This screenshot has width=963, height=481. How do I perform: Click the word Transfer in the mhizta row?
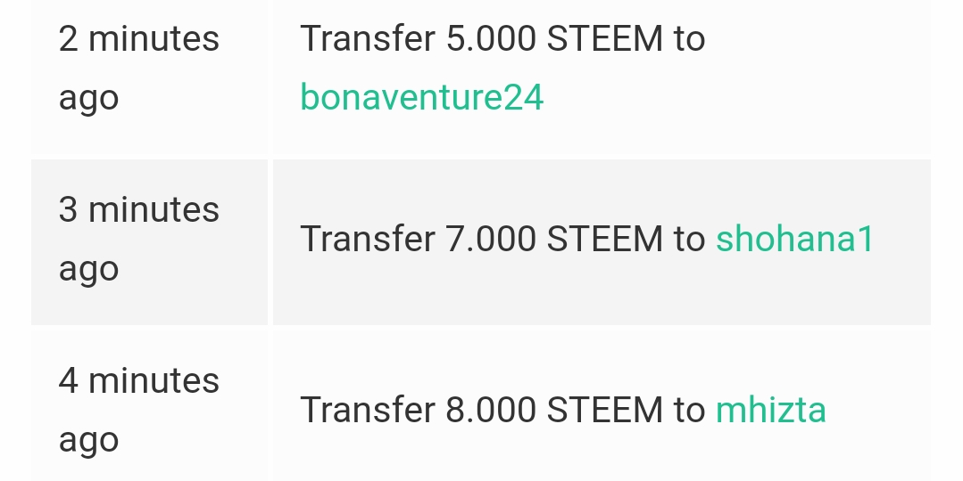click(x=367, y=410)
